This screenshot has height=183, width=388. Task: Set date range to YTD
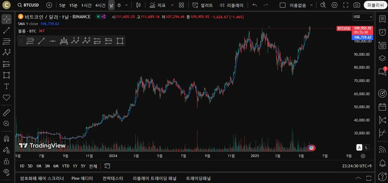[x=66, y=166]
